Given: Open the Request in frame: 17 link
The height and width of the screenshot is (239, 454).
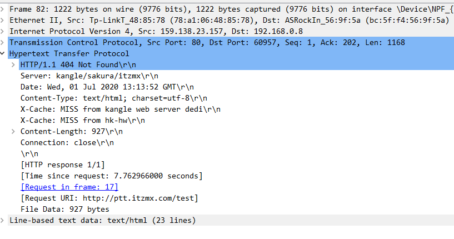Looking at the screenshot, I should pyautogui.click(x=69, y=187).
